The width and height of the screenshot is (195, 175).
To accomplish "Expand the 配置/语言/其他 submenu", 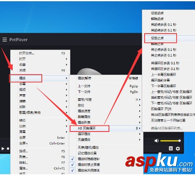I will [40, 113].
